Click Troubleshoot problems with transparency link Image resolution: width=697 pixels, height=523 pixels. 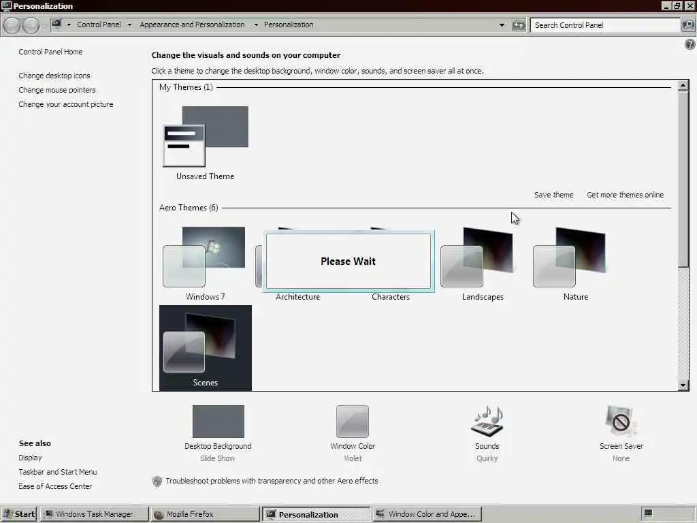272,481
